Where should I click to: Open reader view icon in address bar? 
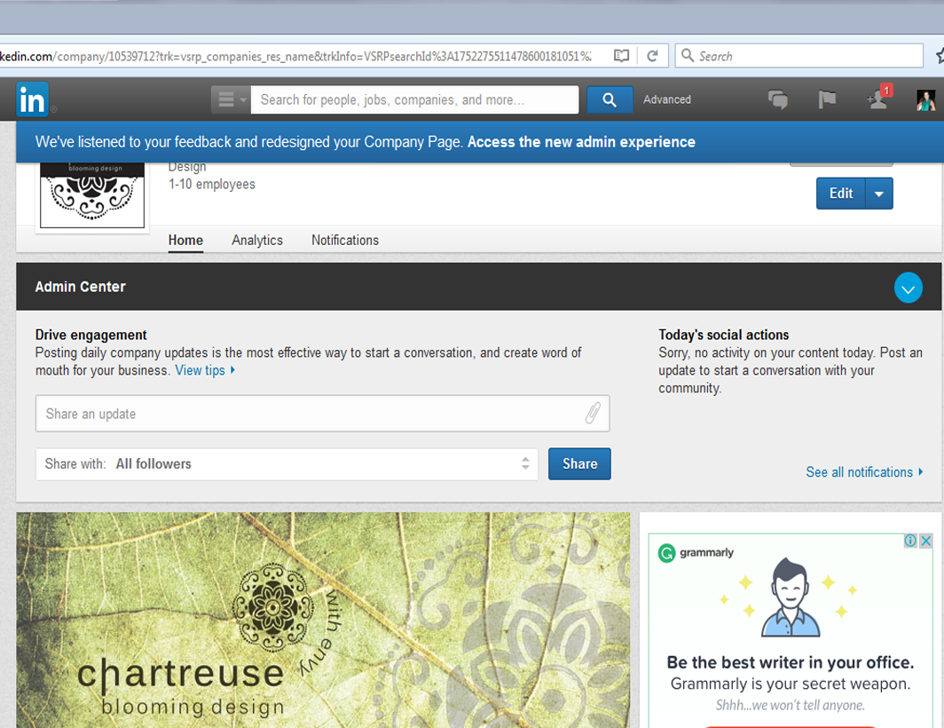pos(622,56)
